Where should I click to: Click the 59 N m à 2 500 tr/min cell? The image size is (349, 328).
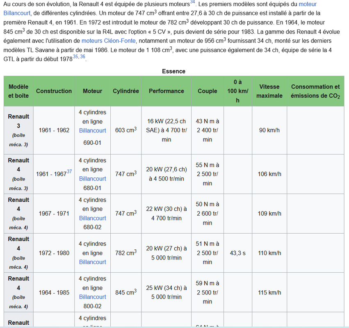click(208, 292)
